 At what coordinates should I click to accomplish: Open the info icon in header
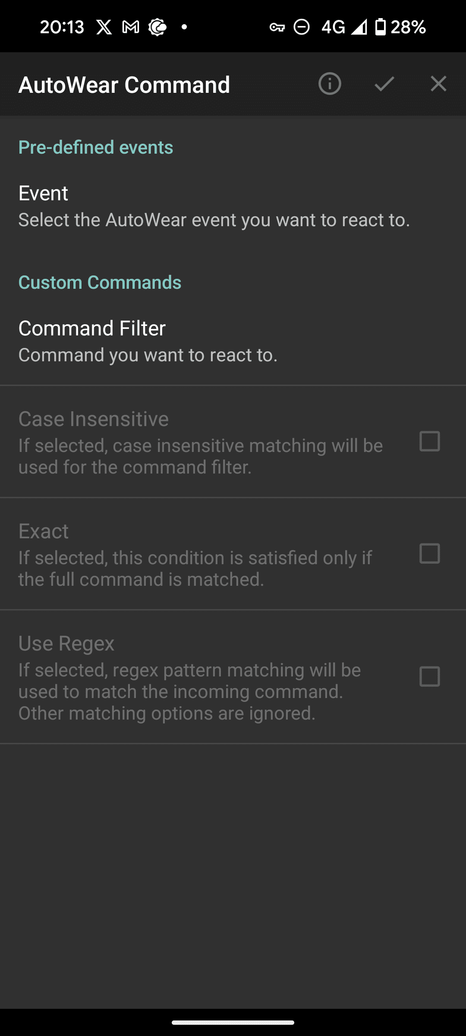(x=330, y=84)
